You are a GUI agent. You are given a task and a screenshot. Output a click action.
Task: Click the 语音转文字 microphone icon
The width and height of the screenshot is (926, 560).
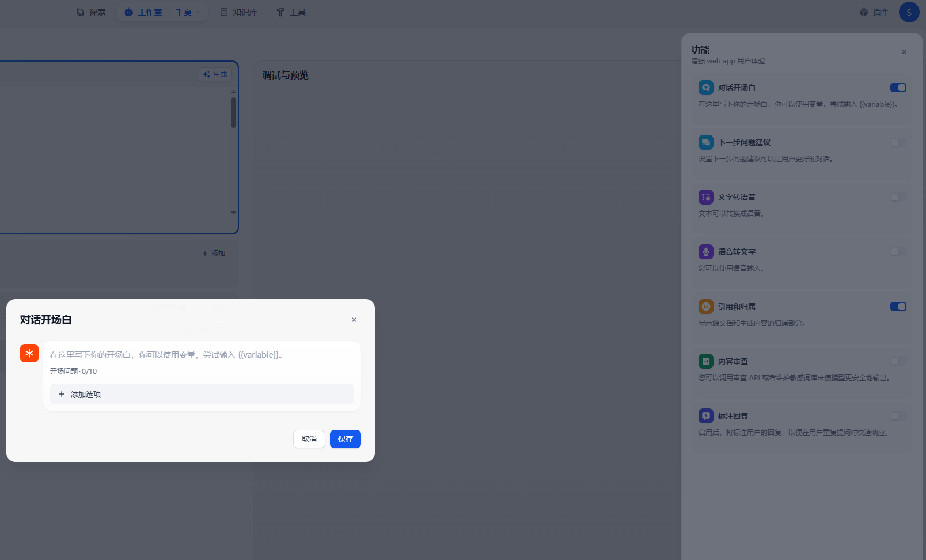(705, 252)
